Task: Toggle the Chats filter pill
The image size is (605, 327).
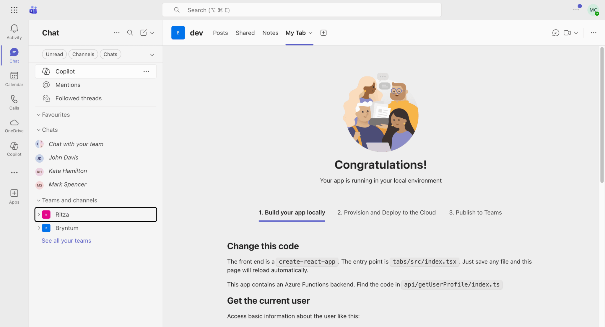Action: pos(110,54)
